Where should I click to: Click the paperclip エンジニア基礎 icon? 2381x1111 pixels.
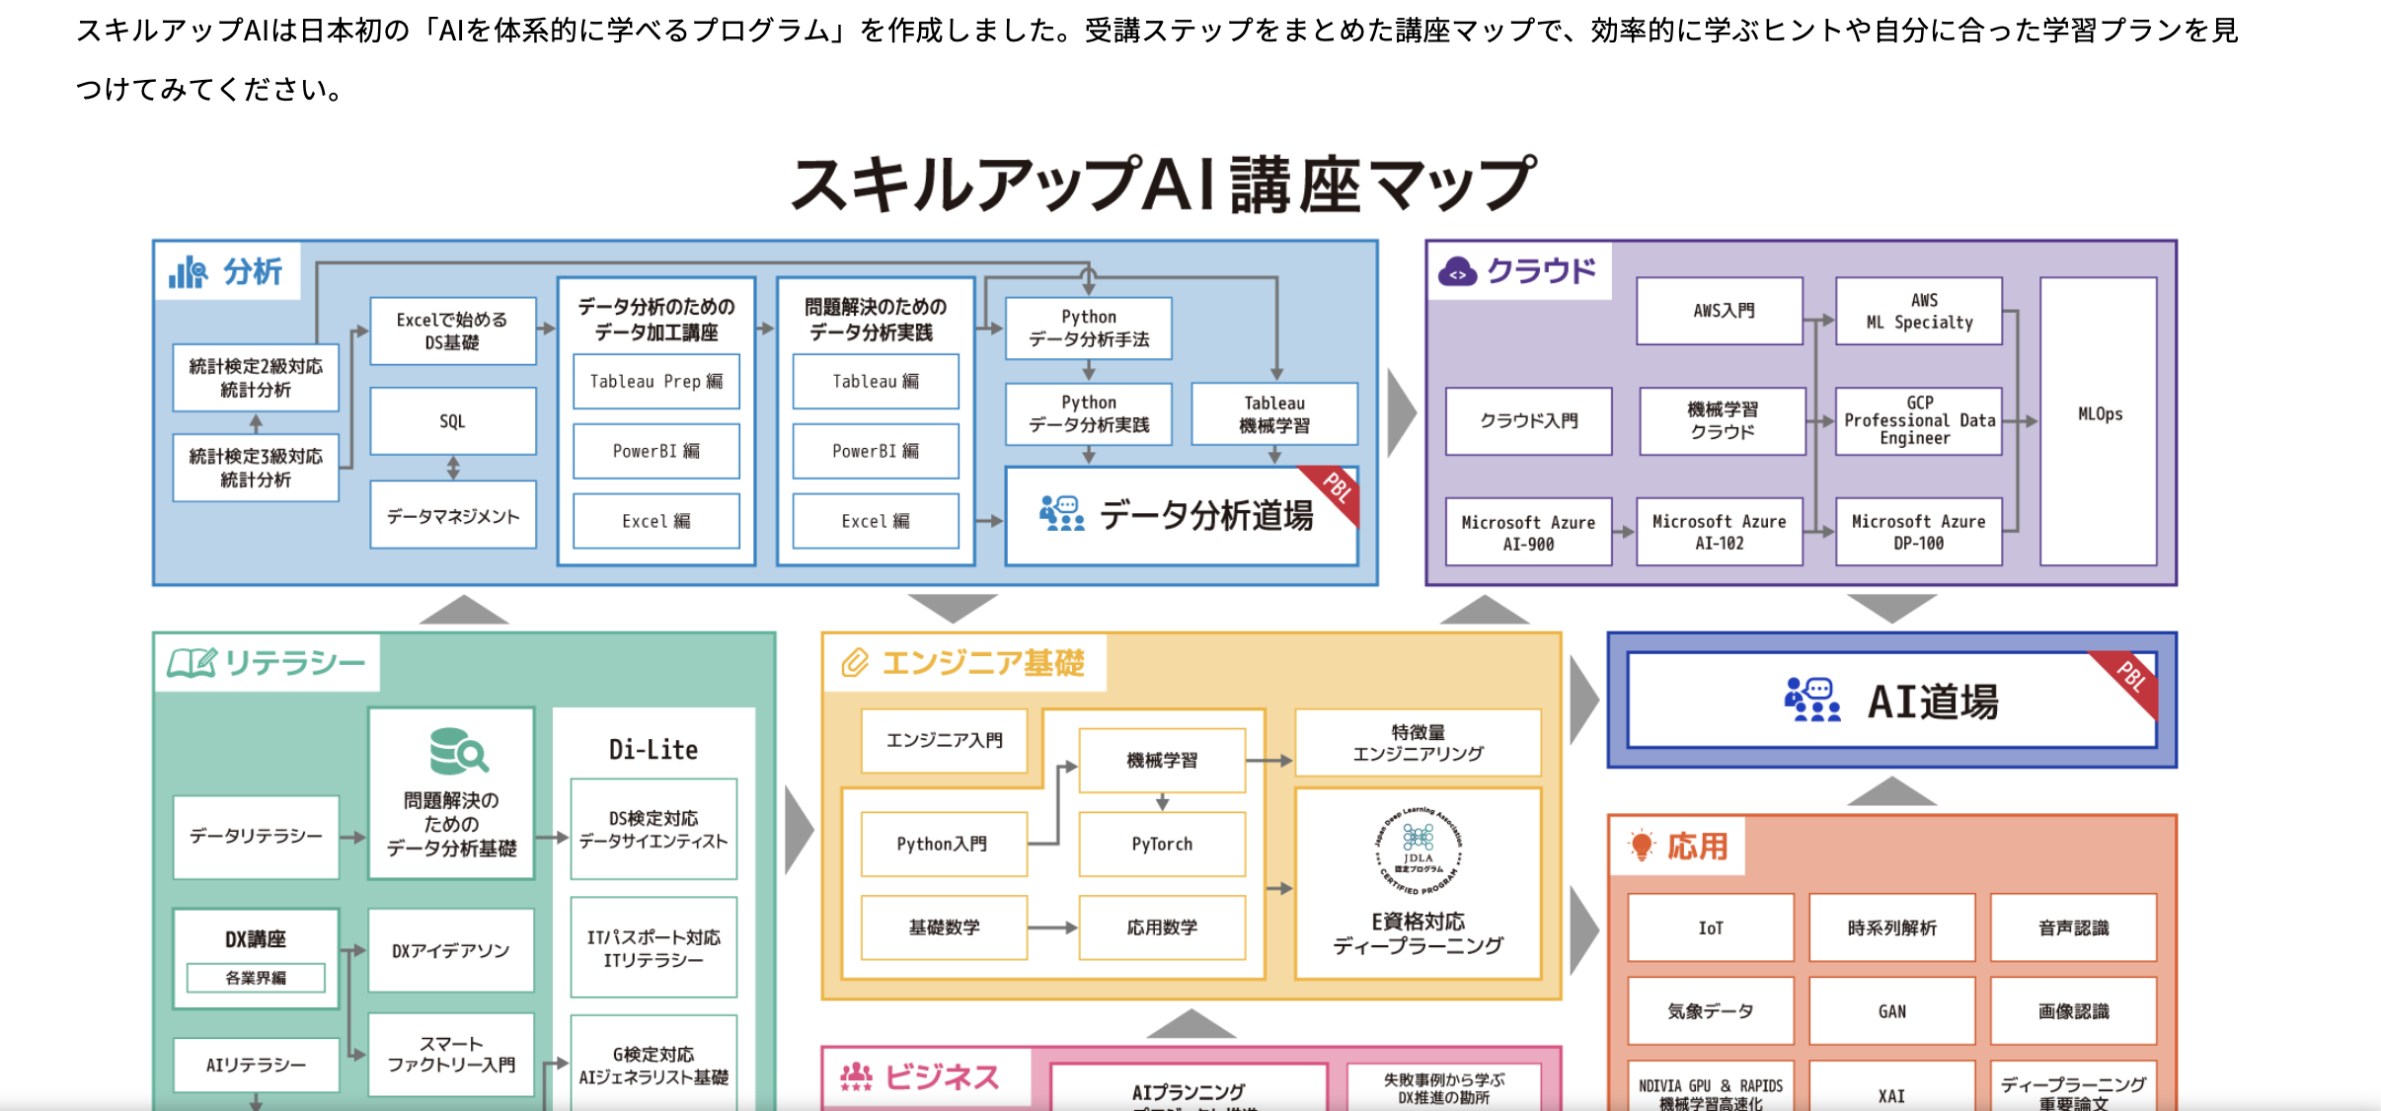[854, 663]
